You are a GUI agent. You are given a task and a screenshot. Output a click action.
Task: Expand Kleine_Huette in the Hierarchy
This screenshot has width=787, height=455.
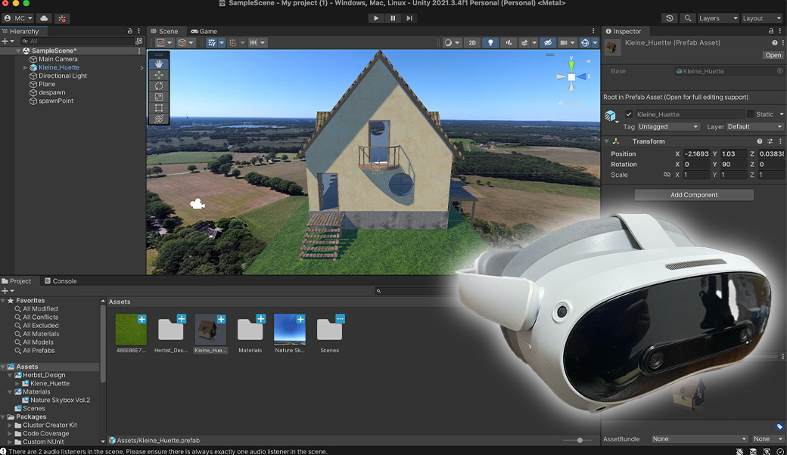click(26, 68)
